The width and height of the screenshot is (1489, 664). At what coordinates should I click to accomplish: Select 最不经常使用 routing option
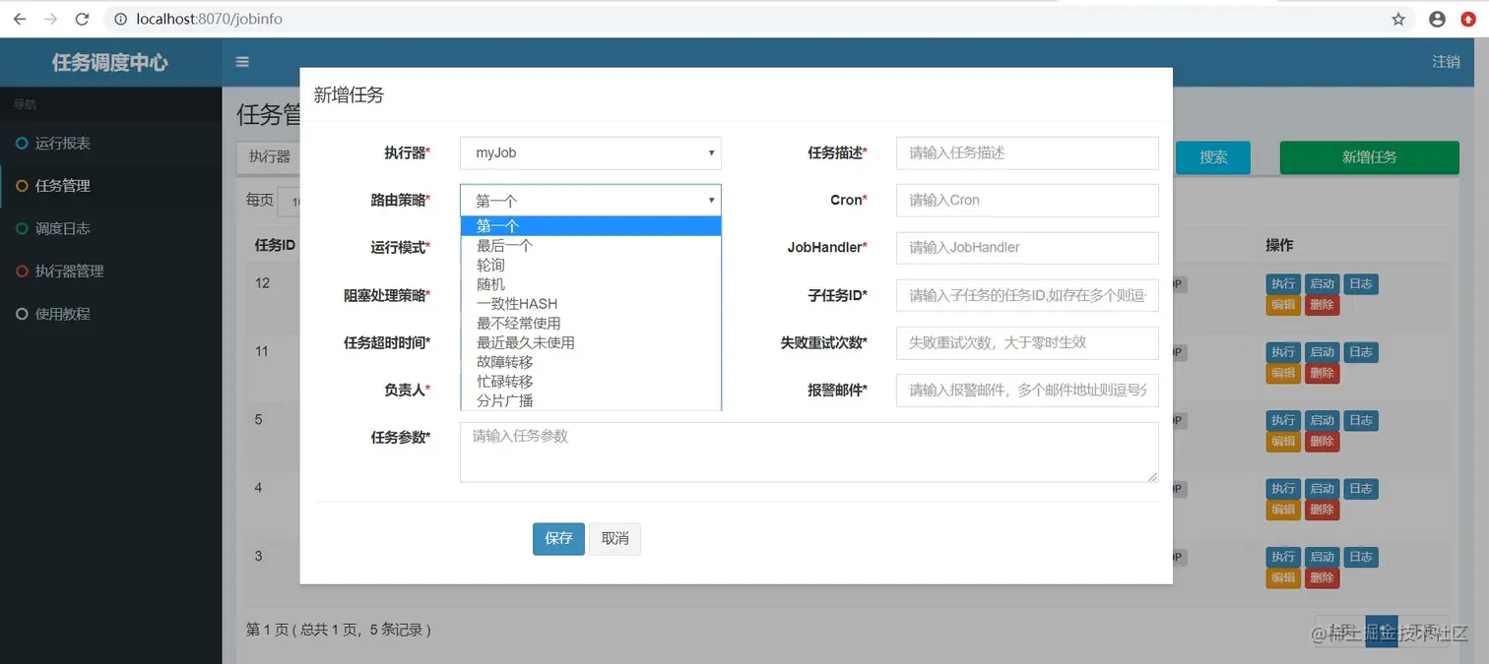[591, 323]
